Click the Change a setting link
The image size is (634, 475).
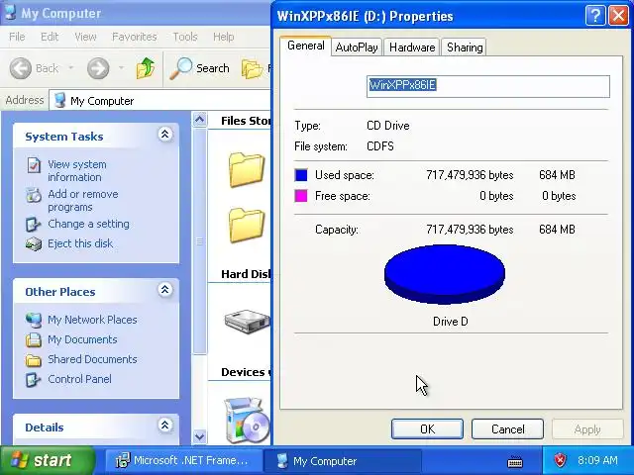pyautogui.click(x=88, y=224)
